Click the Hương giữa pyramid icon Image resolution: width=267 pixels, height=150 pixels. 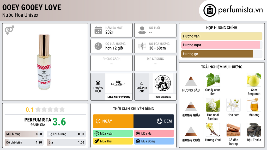(x=191, y=106)
